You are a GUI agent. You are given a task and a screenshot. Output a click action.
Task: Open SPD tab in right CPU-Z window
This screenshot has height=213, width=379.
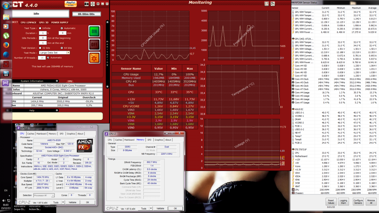point(149,140)
